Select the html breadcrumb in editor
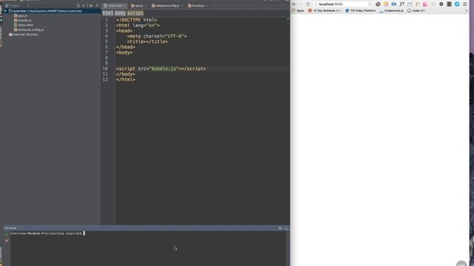Image resolution: width=474 pixels, height=266 pixels. 107,13
